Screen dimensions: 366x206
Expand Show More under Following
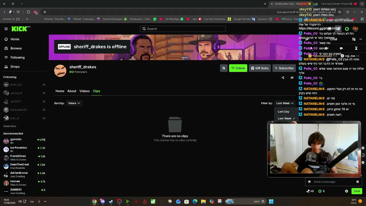pyautogui.click(x=9, y=126)
